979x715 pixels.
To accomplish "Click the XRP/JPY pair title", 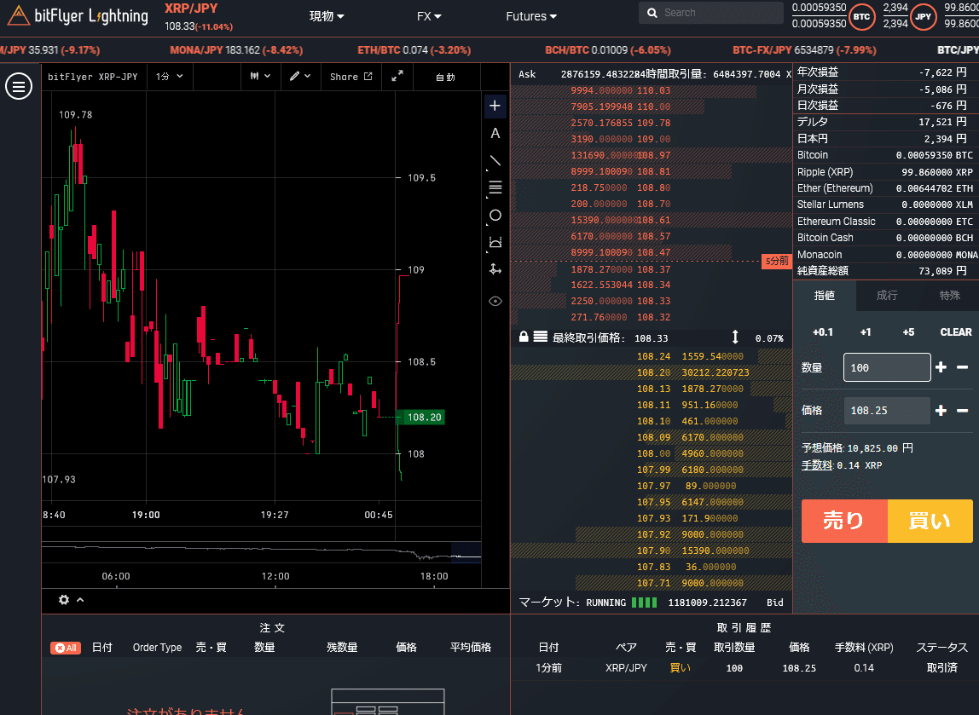I will 191,9.
